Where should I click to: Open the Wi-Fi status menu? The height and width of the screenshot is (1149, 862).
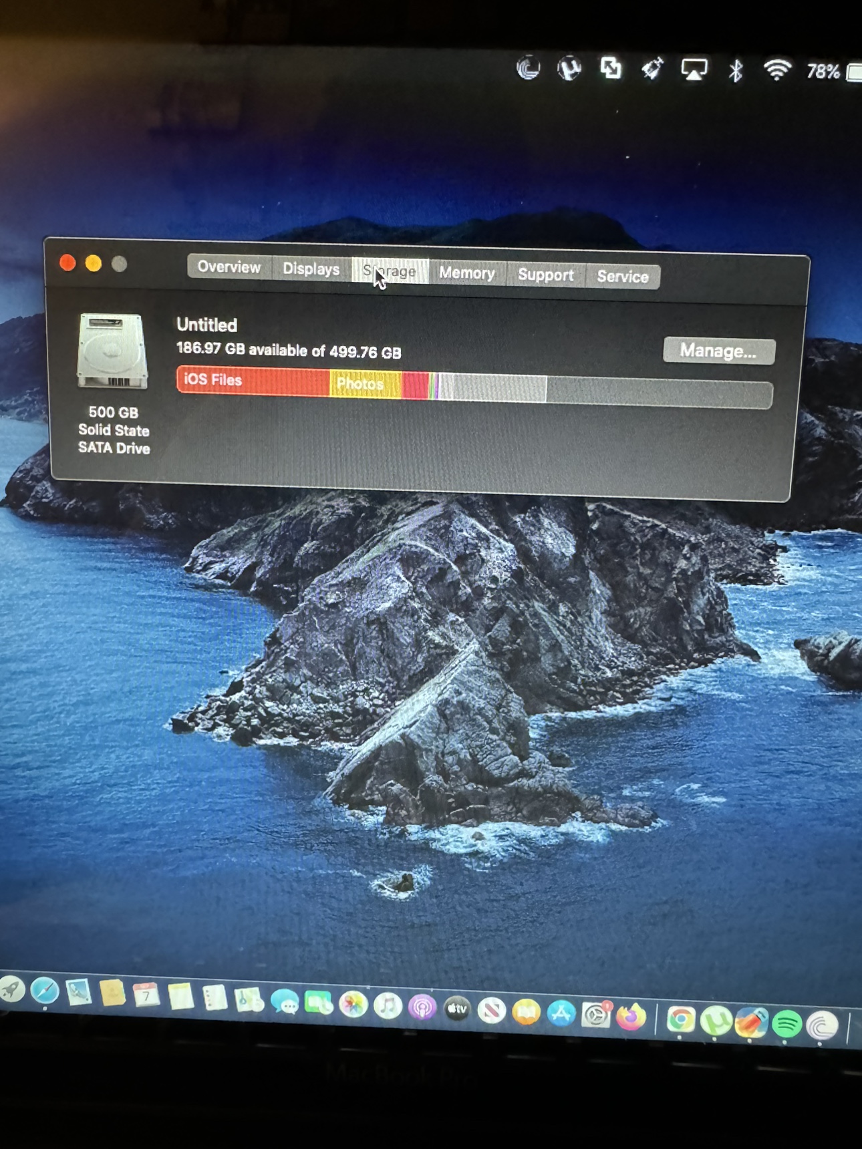[778, 69]
